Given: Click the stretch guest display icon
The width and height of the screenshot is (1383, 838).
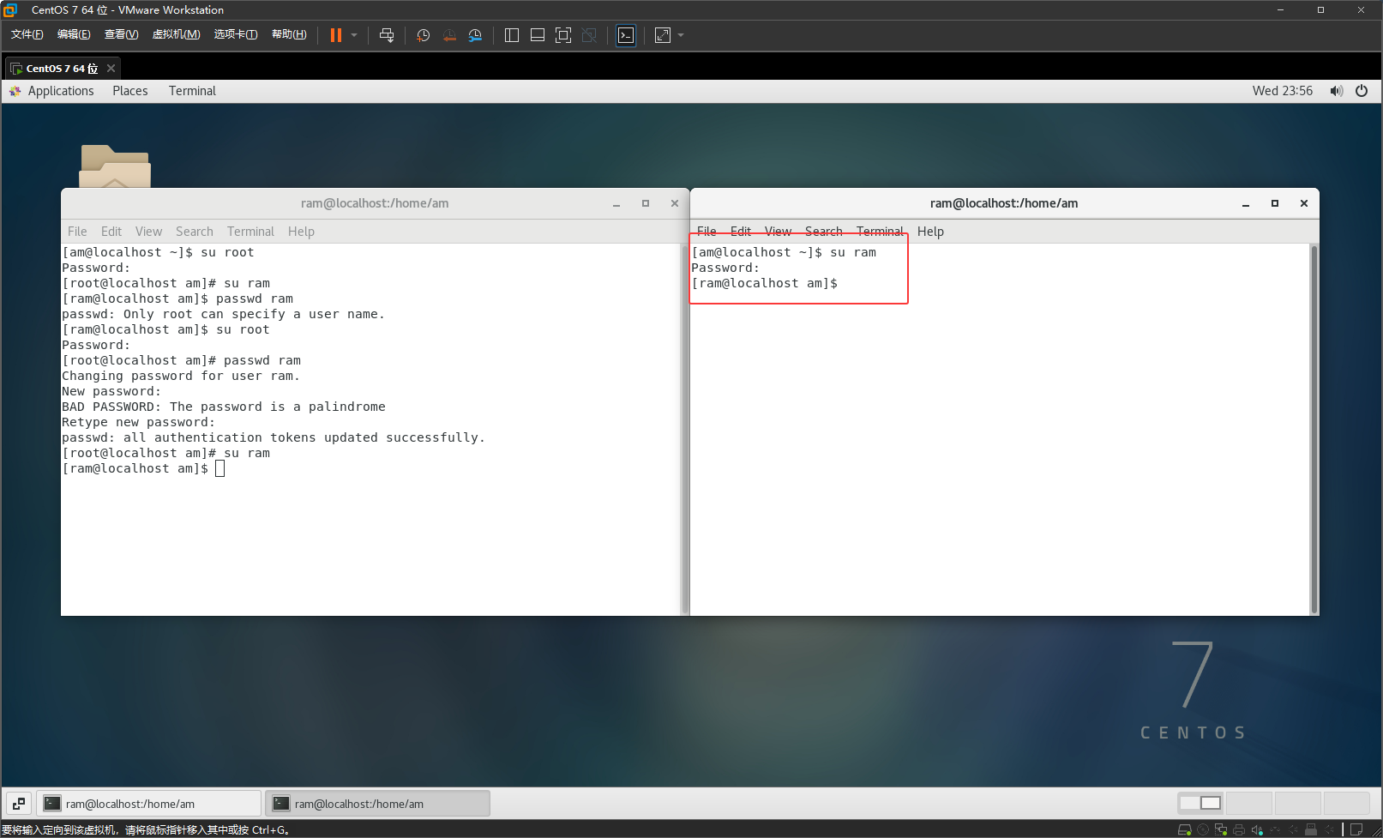Looking at the screenshot, I should (663, 35).
